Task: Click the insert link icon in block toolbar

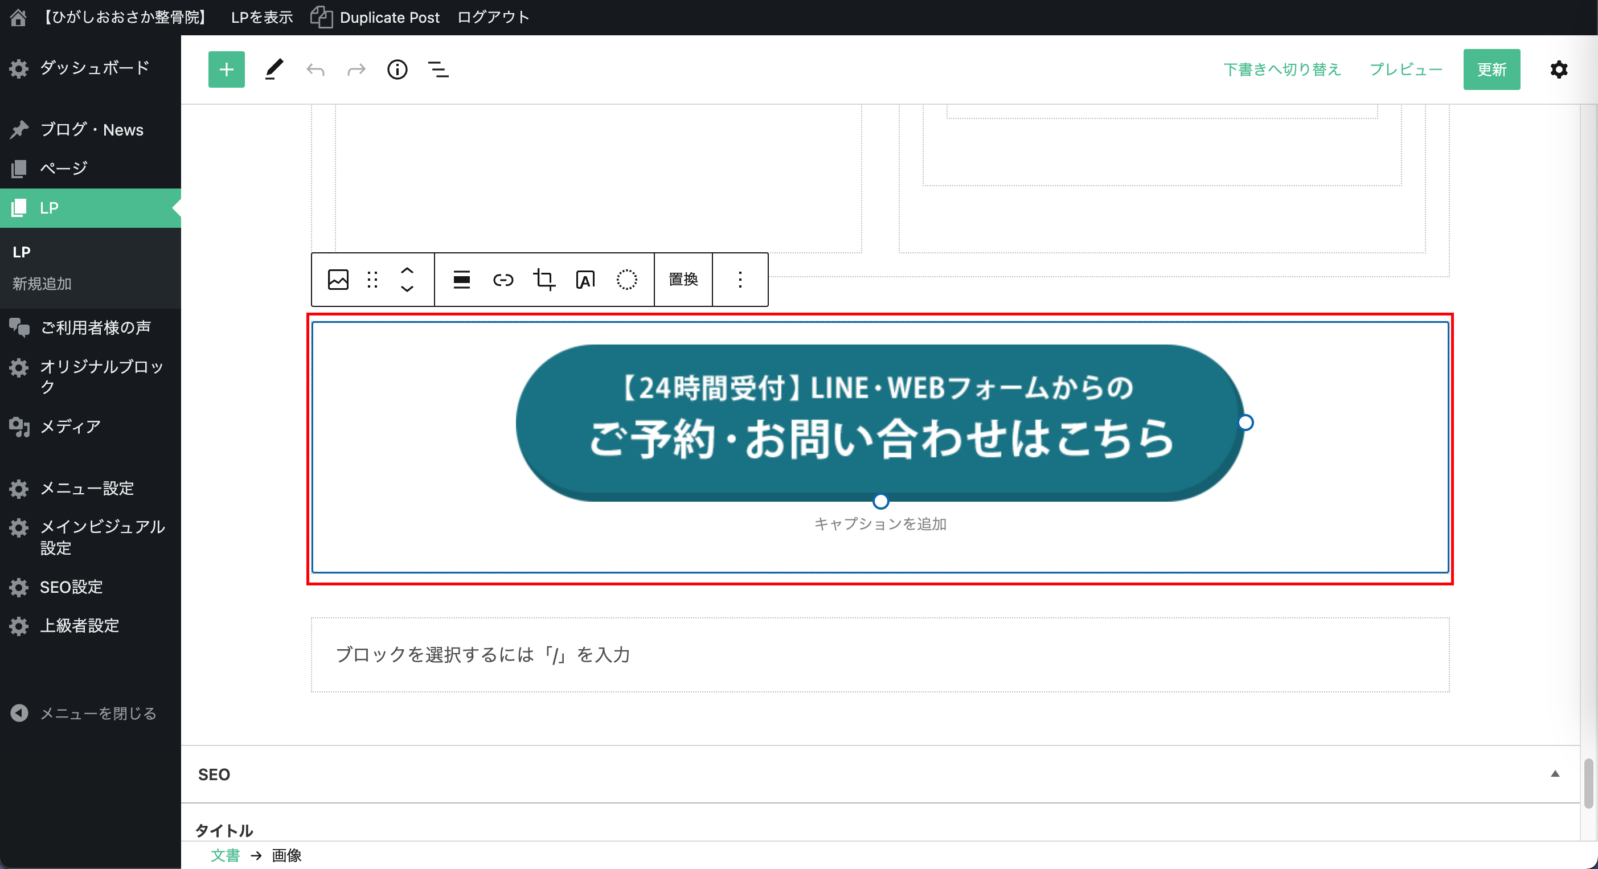Action: click(502, 280)
